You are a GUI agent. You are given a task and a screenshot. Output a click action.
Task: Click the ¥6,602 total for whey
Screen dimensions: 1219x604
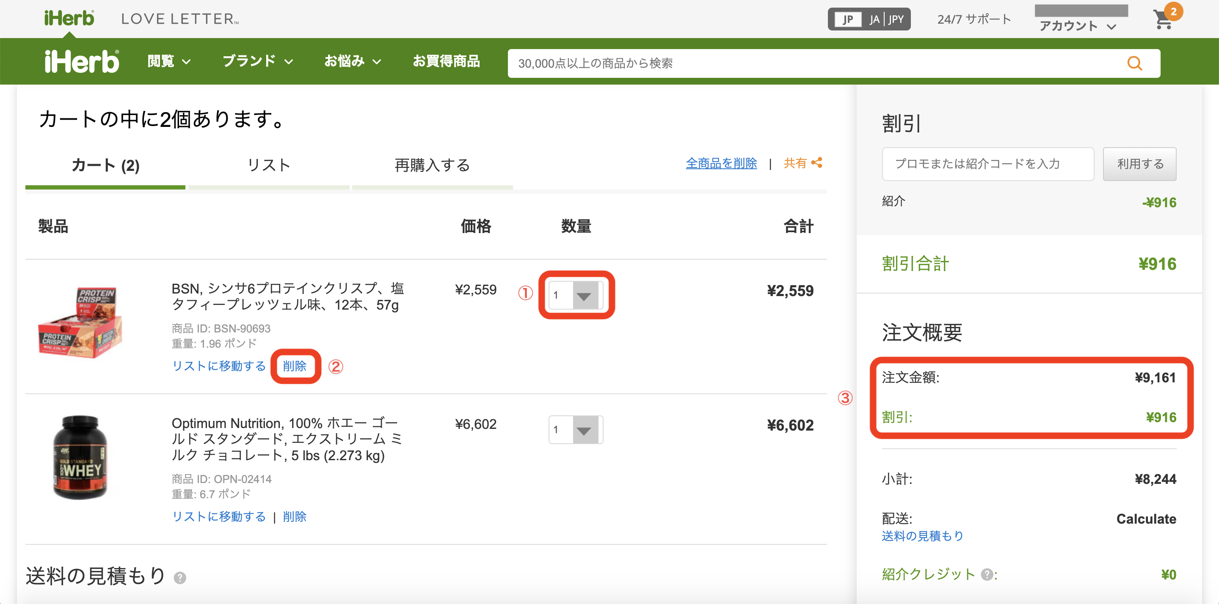(790, 425)
